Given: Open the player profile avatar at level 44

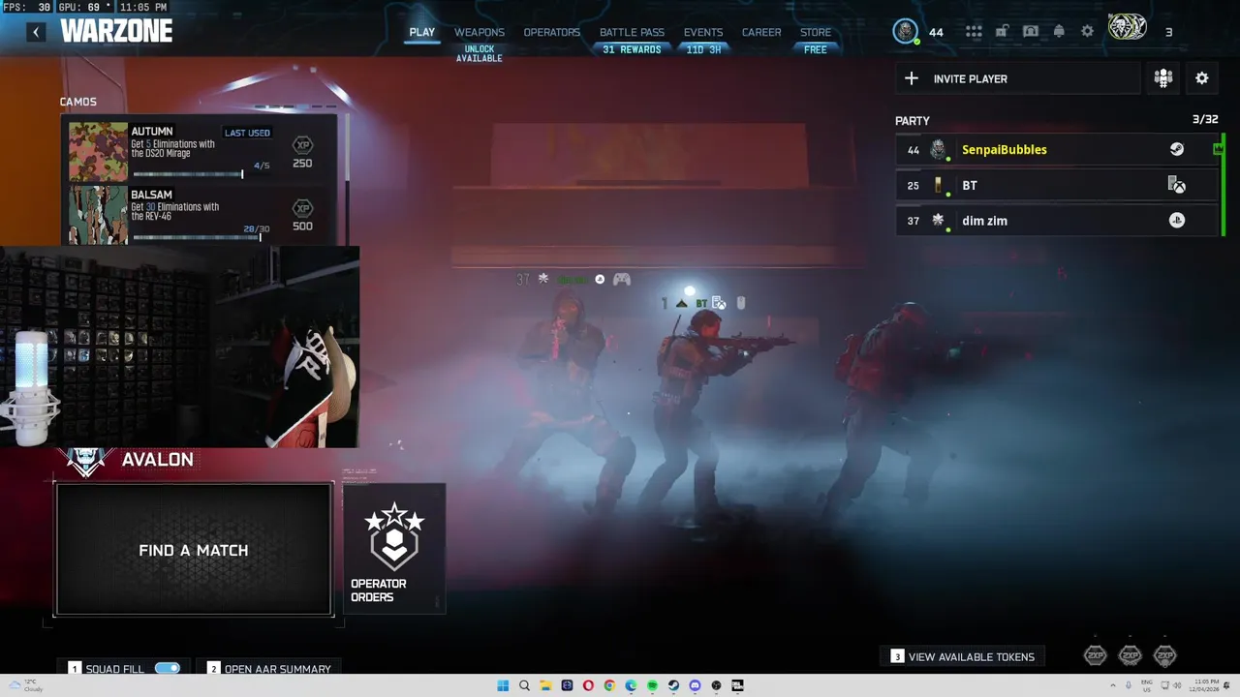Looking at the screenshot, I should [905, 31].
